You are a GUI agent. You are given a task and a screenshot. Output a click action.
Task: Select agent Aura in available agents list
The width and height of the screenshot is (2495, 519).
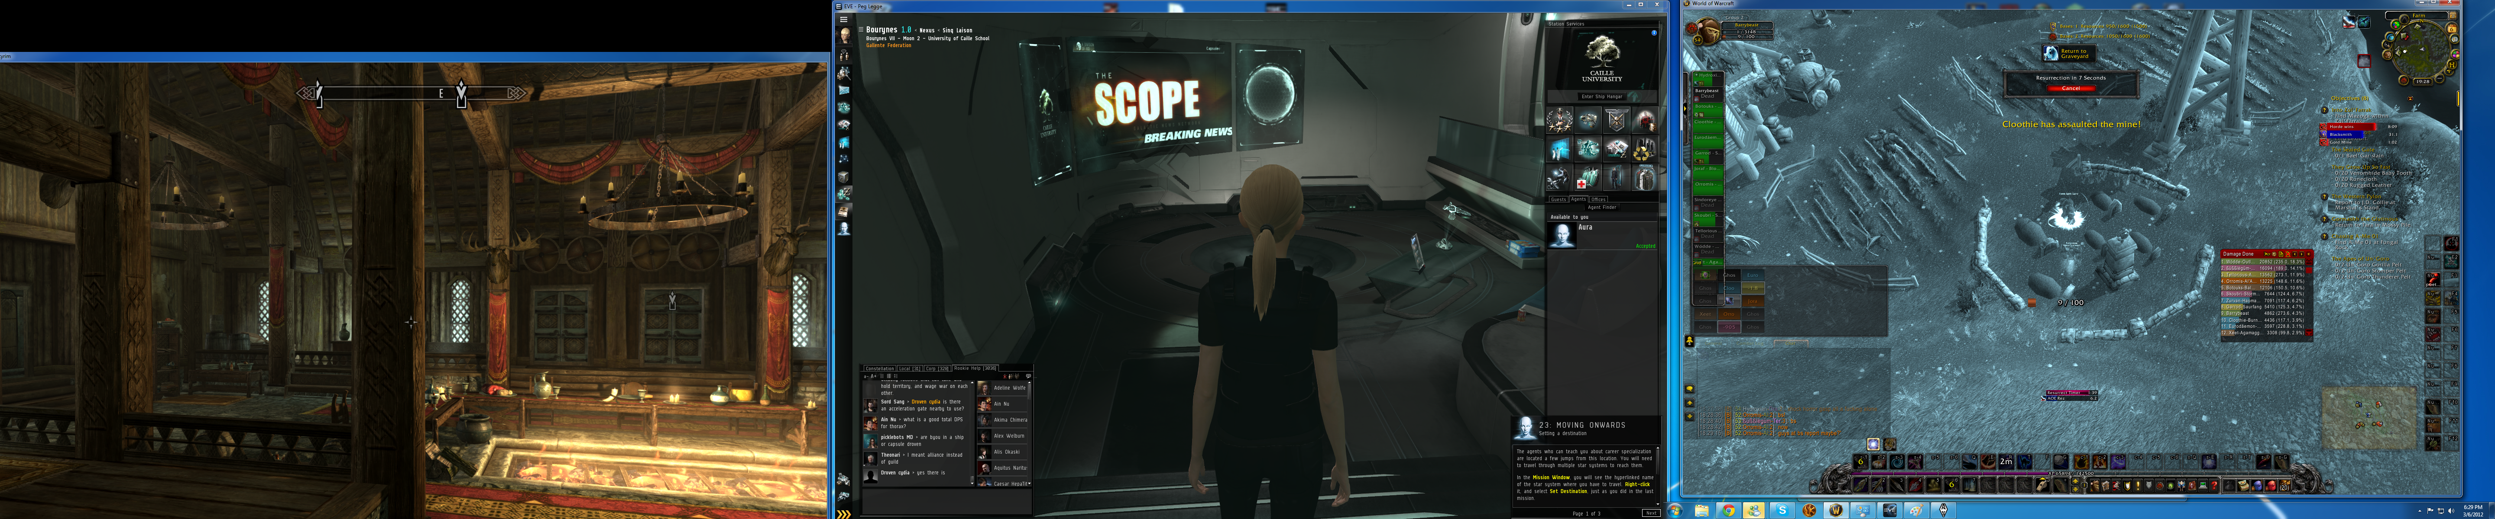[1602, 235]
